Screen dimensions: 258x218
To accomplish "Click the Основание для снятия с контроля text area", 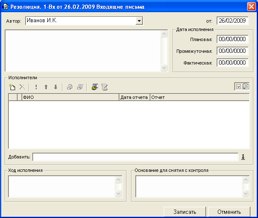I will pyautogui.click(x=189, y=187).
